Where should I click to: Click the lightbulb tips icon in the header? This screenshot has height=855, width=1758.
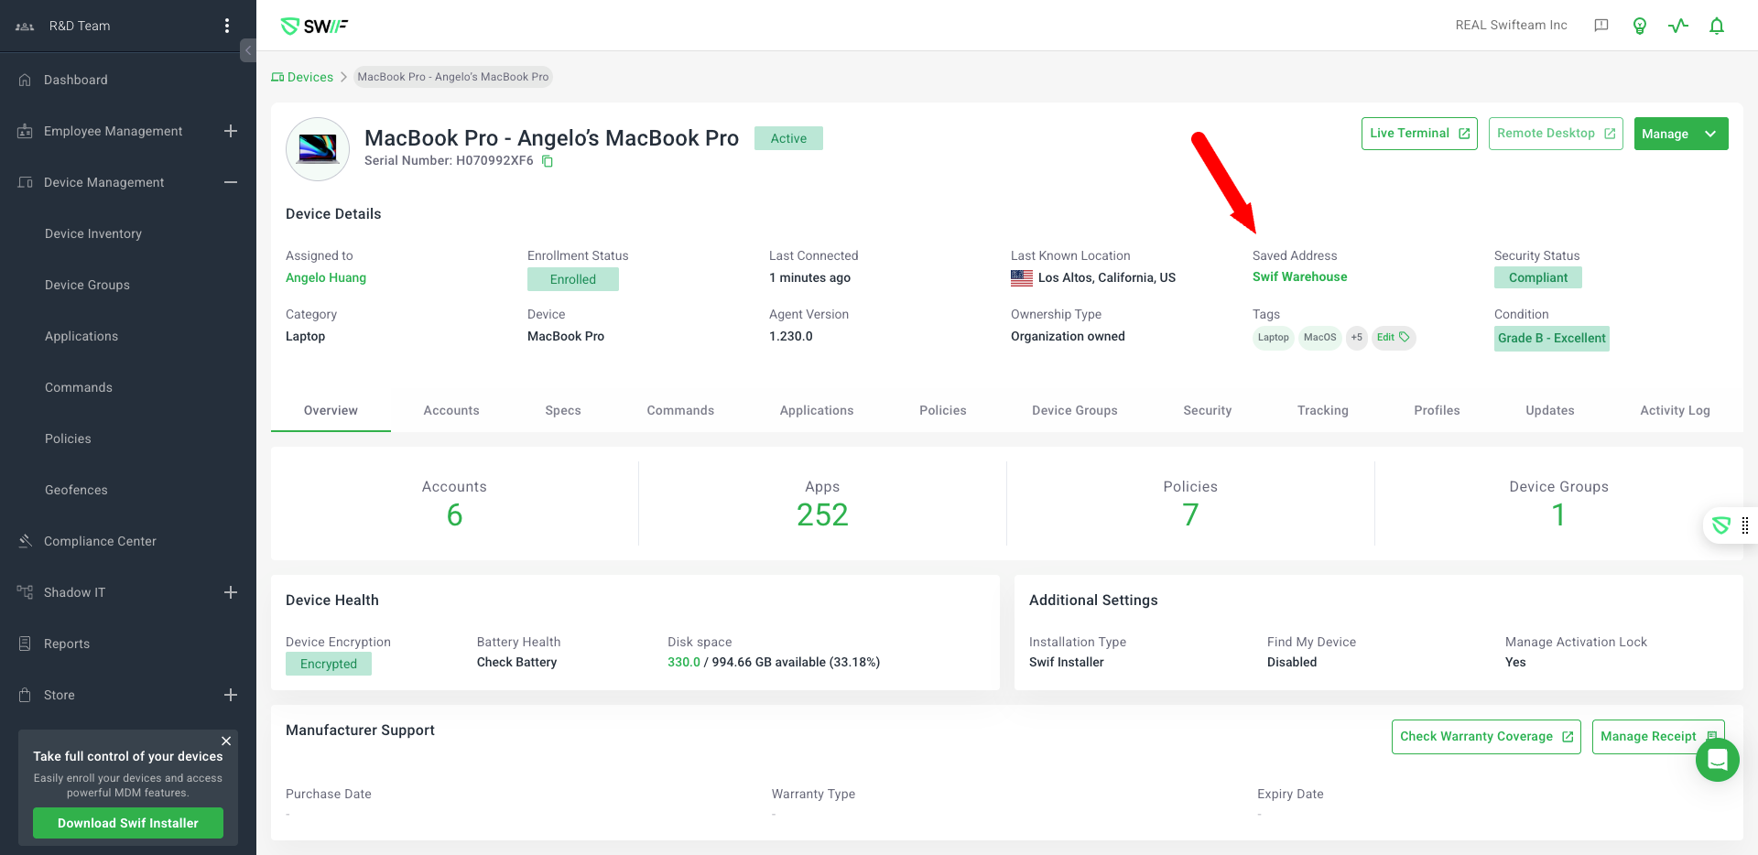(1640, 26)
